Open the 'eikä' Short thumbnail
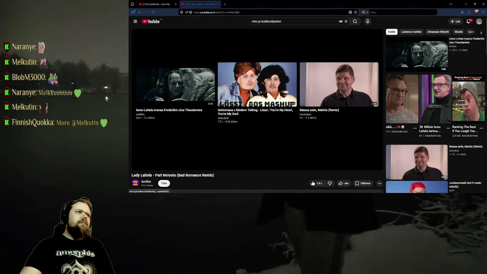 tap(402, 98)
